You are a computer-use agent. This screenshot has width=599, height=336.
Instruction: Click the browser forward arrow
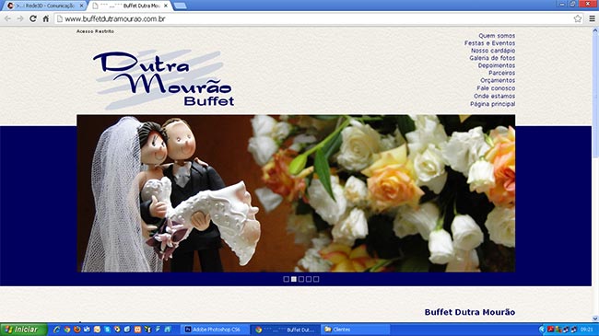[x=20, y=18]
